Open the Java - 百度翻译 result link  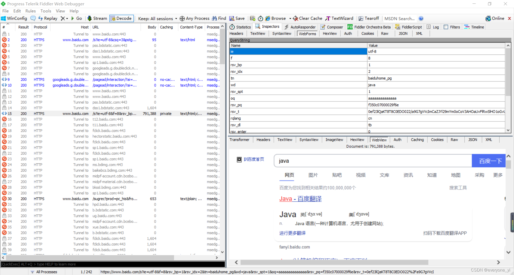pyautogui.click(x=300, y=199)
